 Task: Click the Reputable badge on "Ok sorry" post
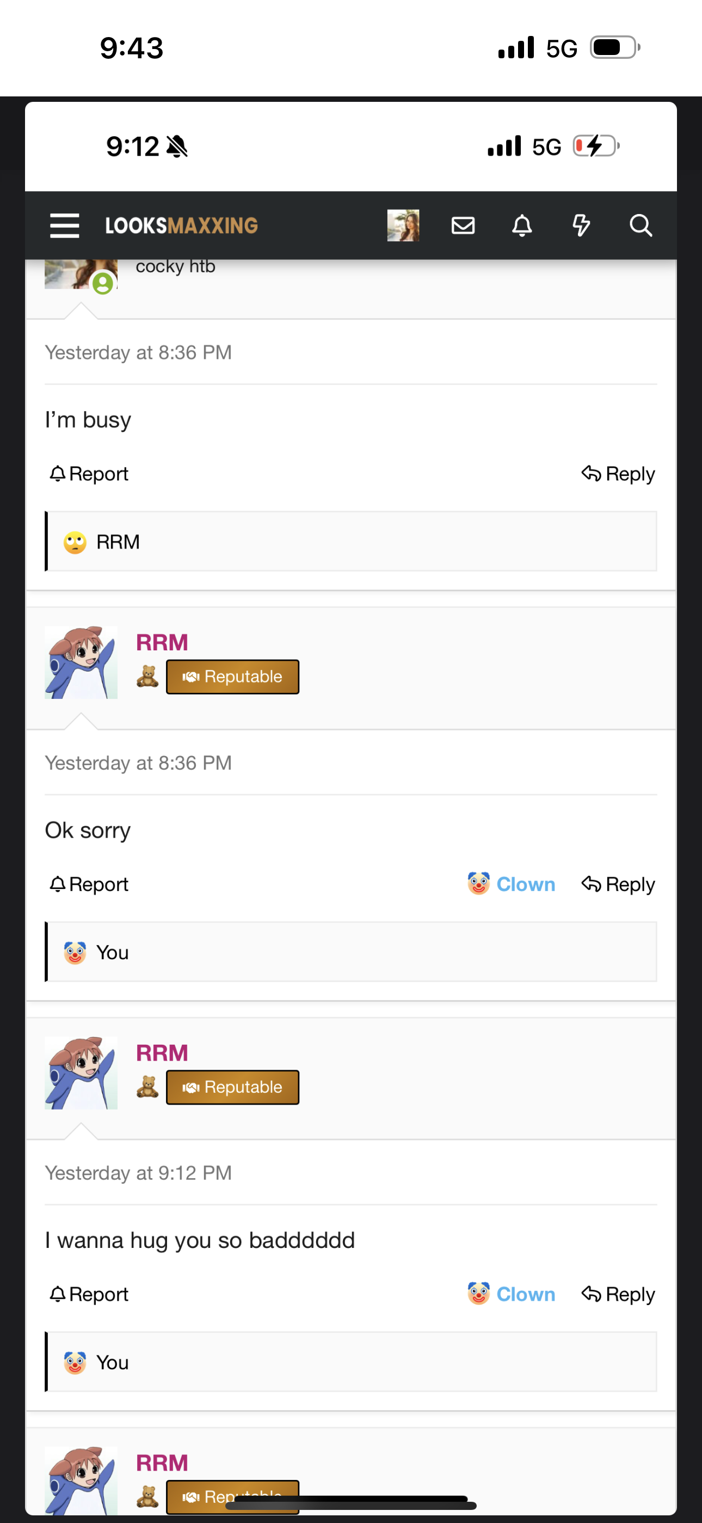point(232,677)
